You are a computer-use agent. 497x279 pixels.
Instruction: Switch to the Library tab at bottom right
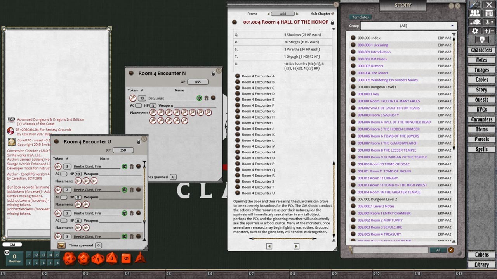click(x=481, y=265)
